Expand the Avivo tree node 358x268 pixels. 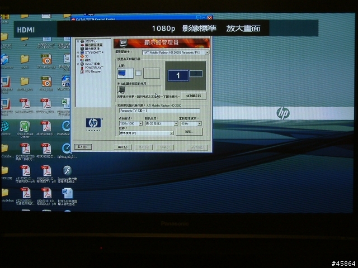pyautogui.click(x=78, y=64)
